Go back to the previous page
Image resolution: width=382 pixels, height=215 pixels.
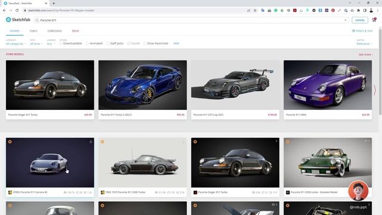tap(4, 11)
